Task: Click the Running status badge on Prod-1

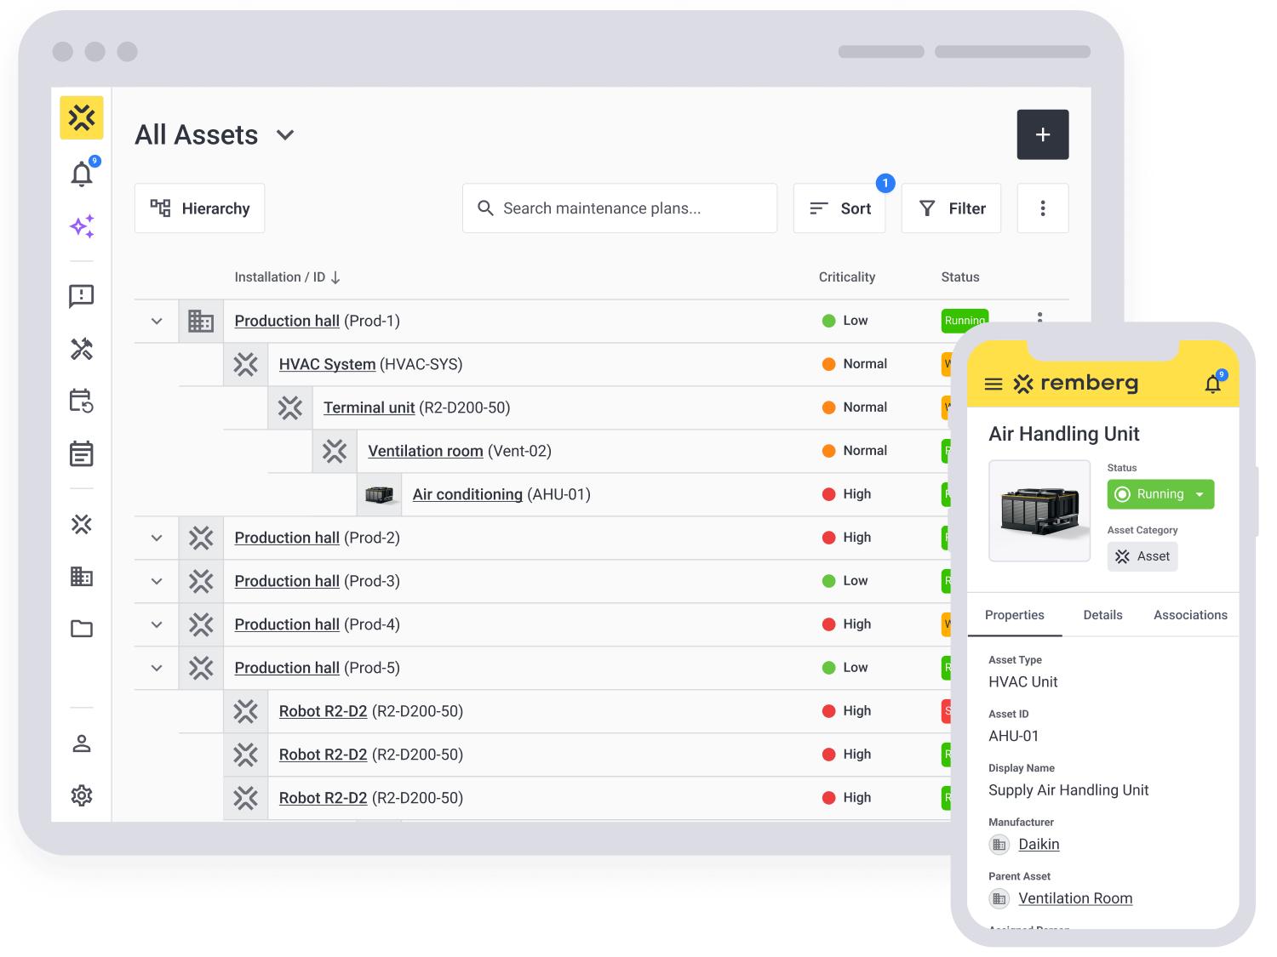Action: tap(965, 320)
